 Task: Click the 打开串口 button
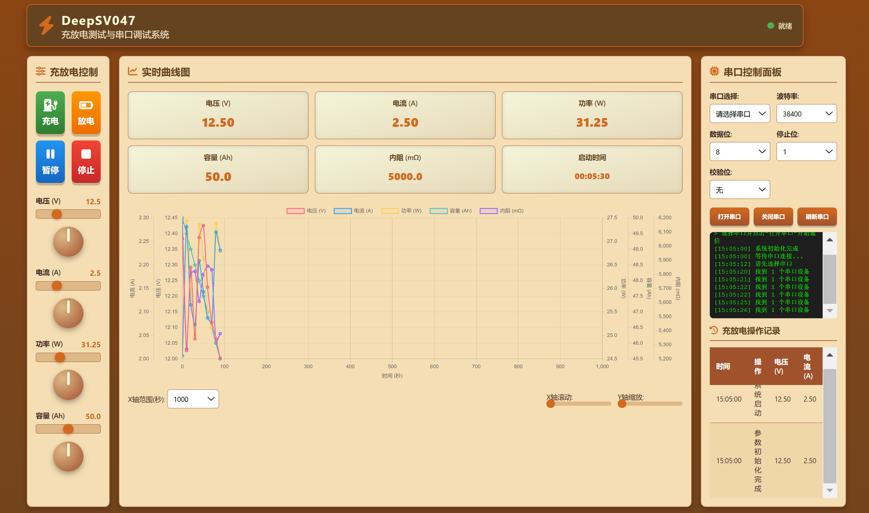point(729,217)
